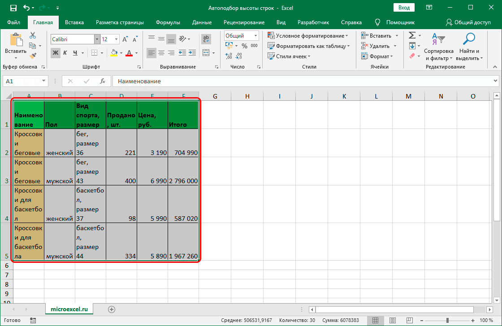Click the Percent style icon

[244, 46]
